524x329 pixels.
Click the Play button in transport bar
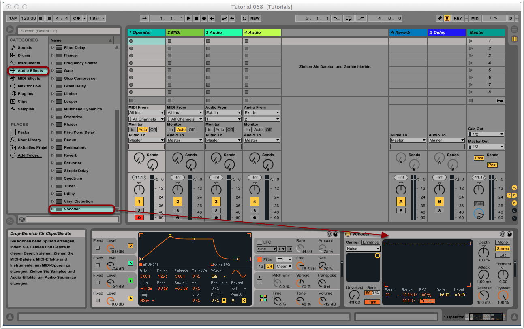click(188, 18)
